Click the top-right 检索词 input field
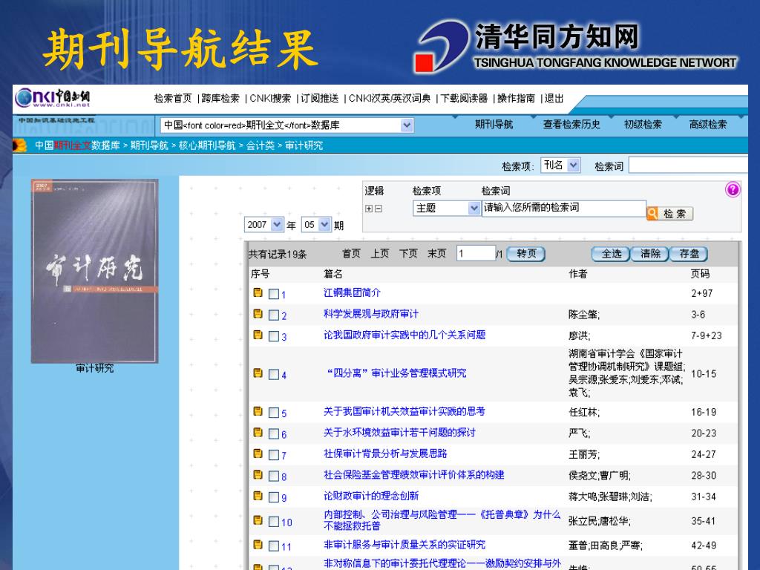This screenshot has width=760, height=570. (688, 166)
